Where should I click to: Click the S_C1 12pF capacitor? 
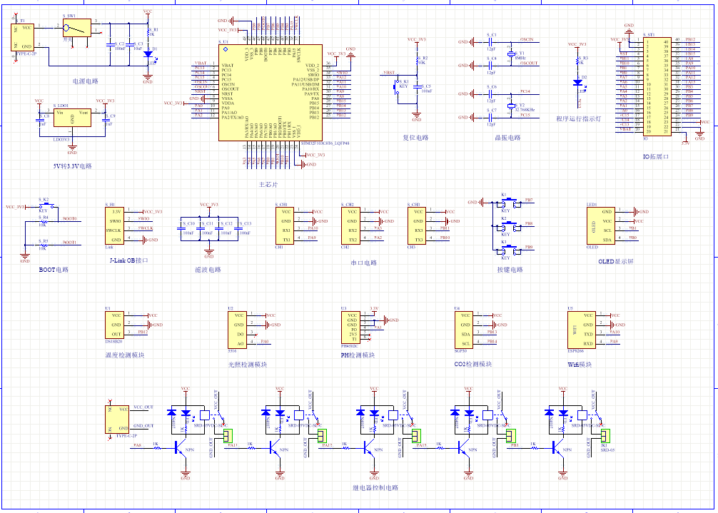490,42
